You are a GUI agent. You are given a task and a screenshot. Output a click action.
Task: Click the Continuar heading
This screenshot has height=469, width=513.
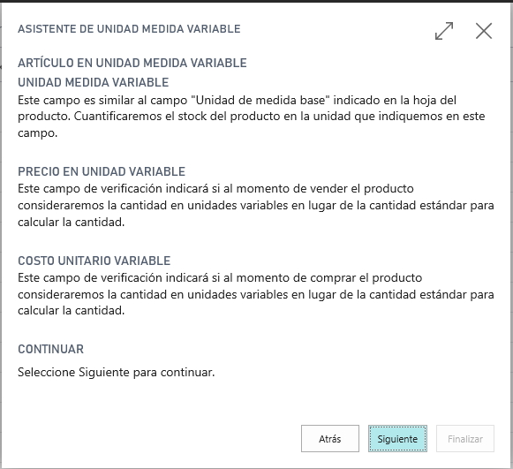click(x=50, y=349)
